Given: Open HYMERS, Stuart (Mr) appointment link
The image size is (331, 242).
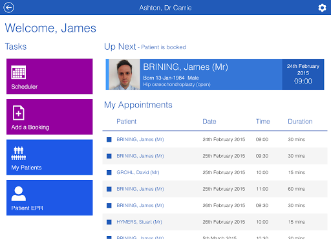Looking at the screenshot, I should (139, 222).
